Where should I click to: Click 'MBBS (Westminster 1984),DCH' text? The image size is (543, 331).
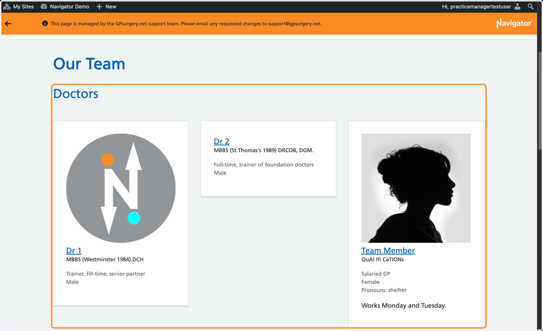pyautogui.click(x=105, y=260)
